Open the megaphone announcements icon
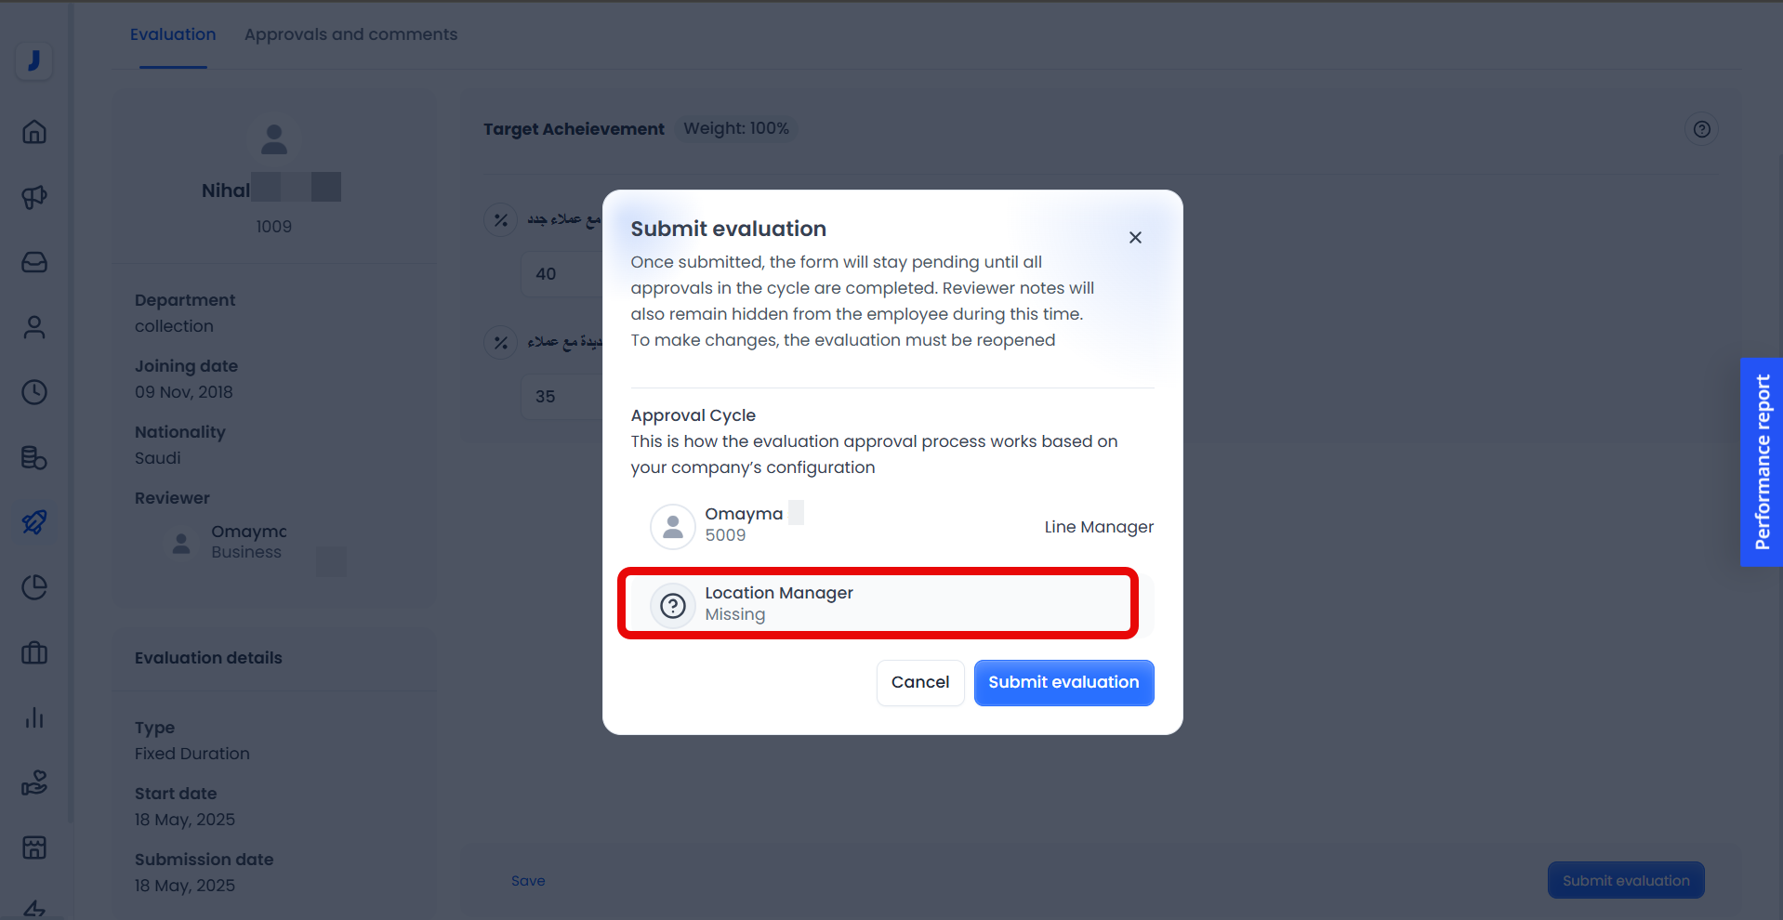 point(34,197)
